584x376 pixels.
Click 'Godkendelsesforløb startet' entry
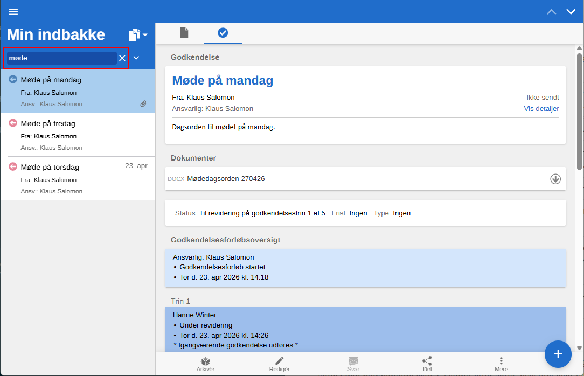click(x=223, y=267)
